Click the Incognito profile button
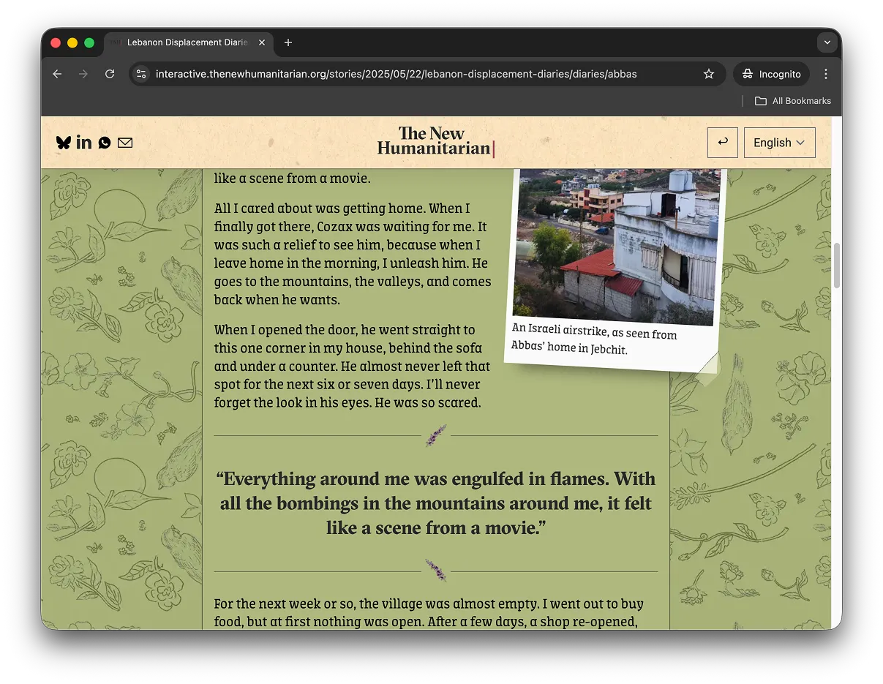The image size is (883, 684). (x=772, y=74)
